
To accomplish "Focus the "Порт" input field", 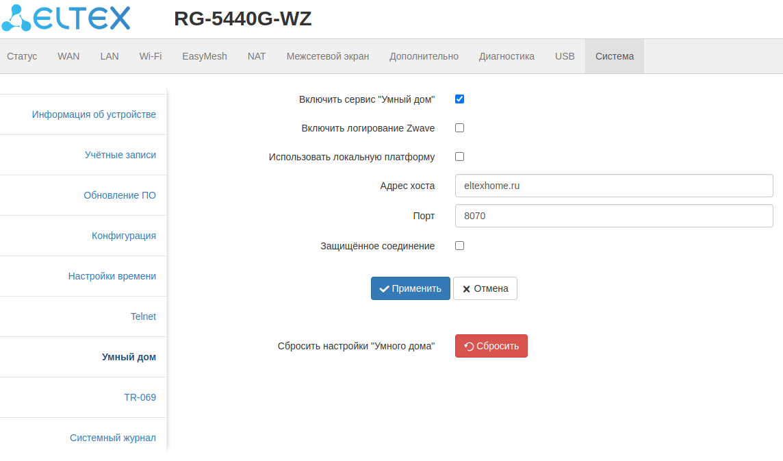I will click(613, 216).
